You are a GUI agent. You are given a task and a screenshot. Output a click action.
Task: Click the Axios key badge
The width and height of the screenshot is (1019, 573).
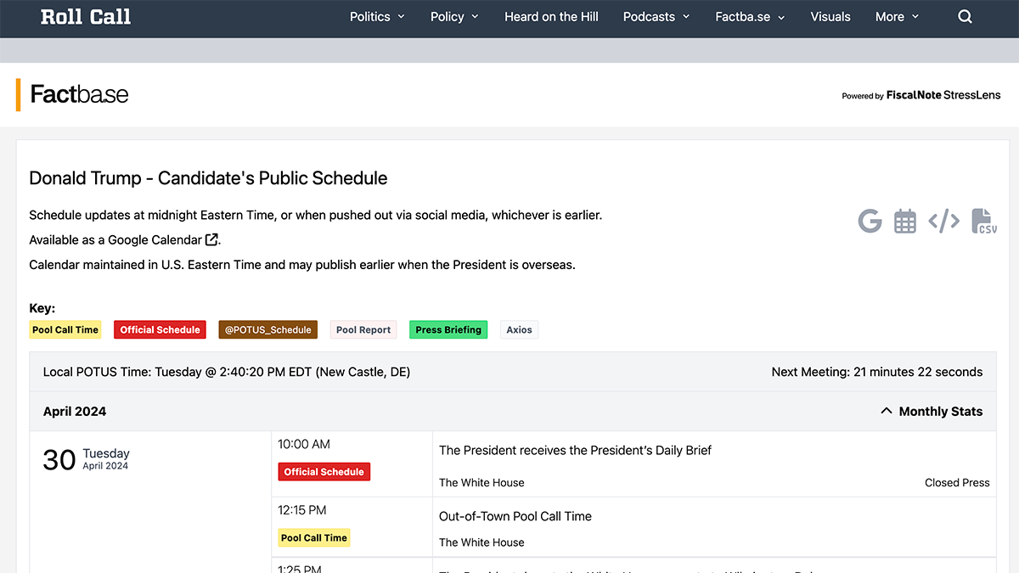tap(519, 330)
